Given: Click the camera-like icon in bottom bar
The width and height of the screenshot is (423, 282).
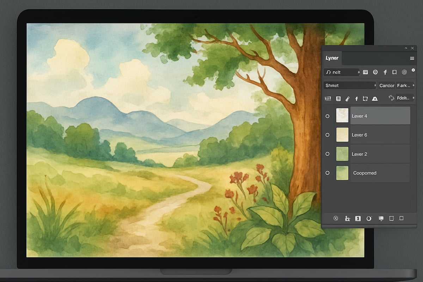Looking at the screenshot, I should [347, 219].
